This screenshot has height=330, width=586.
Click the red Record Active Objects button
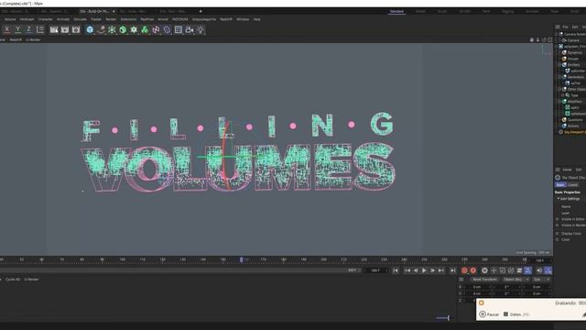coord(464,270)
